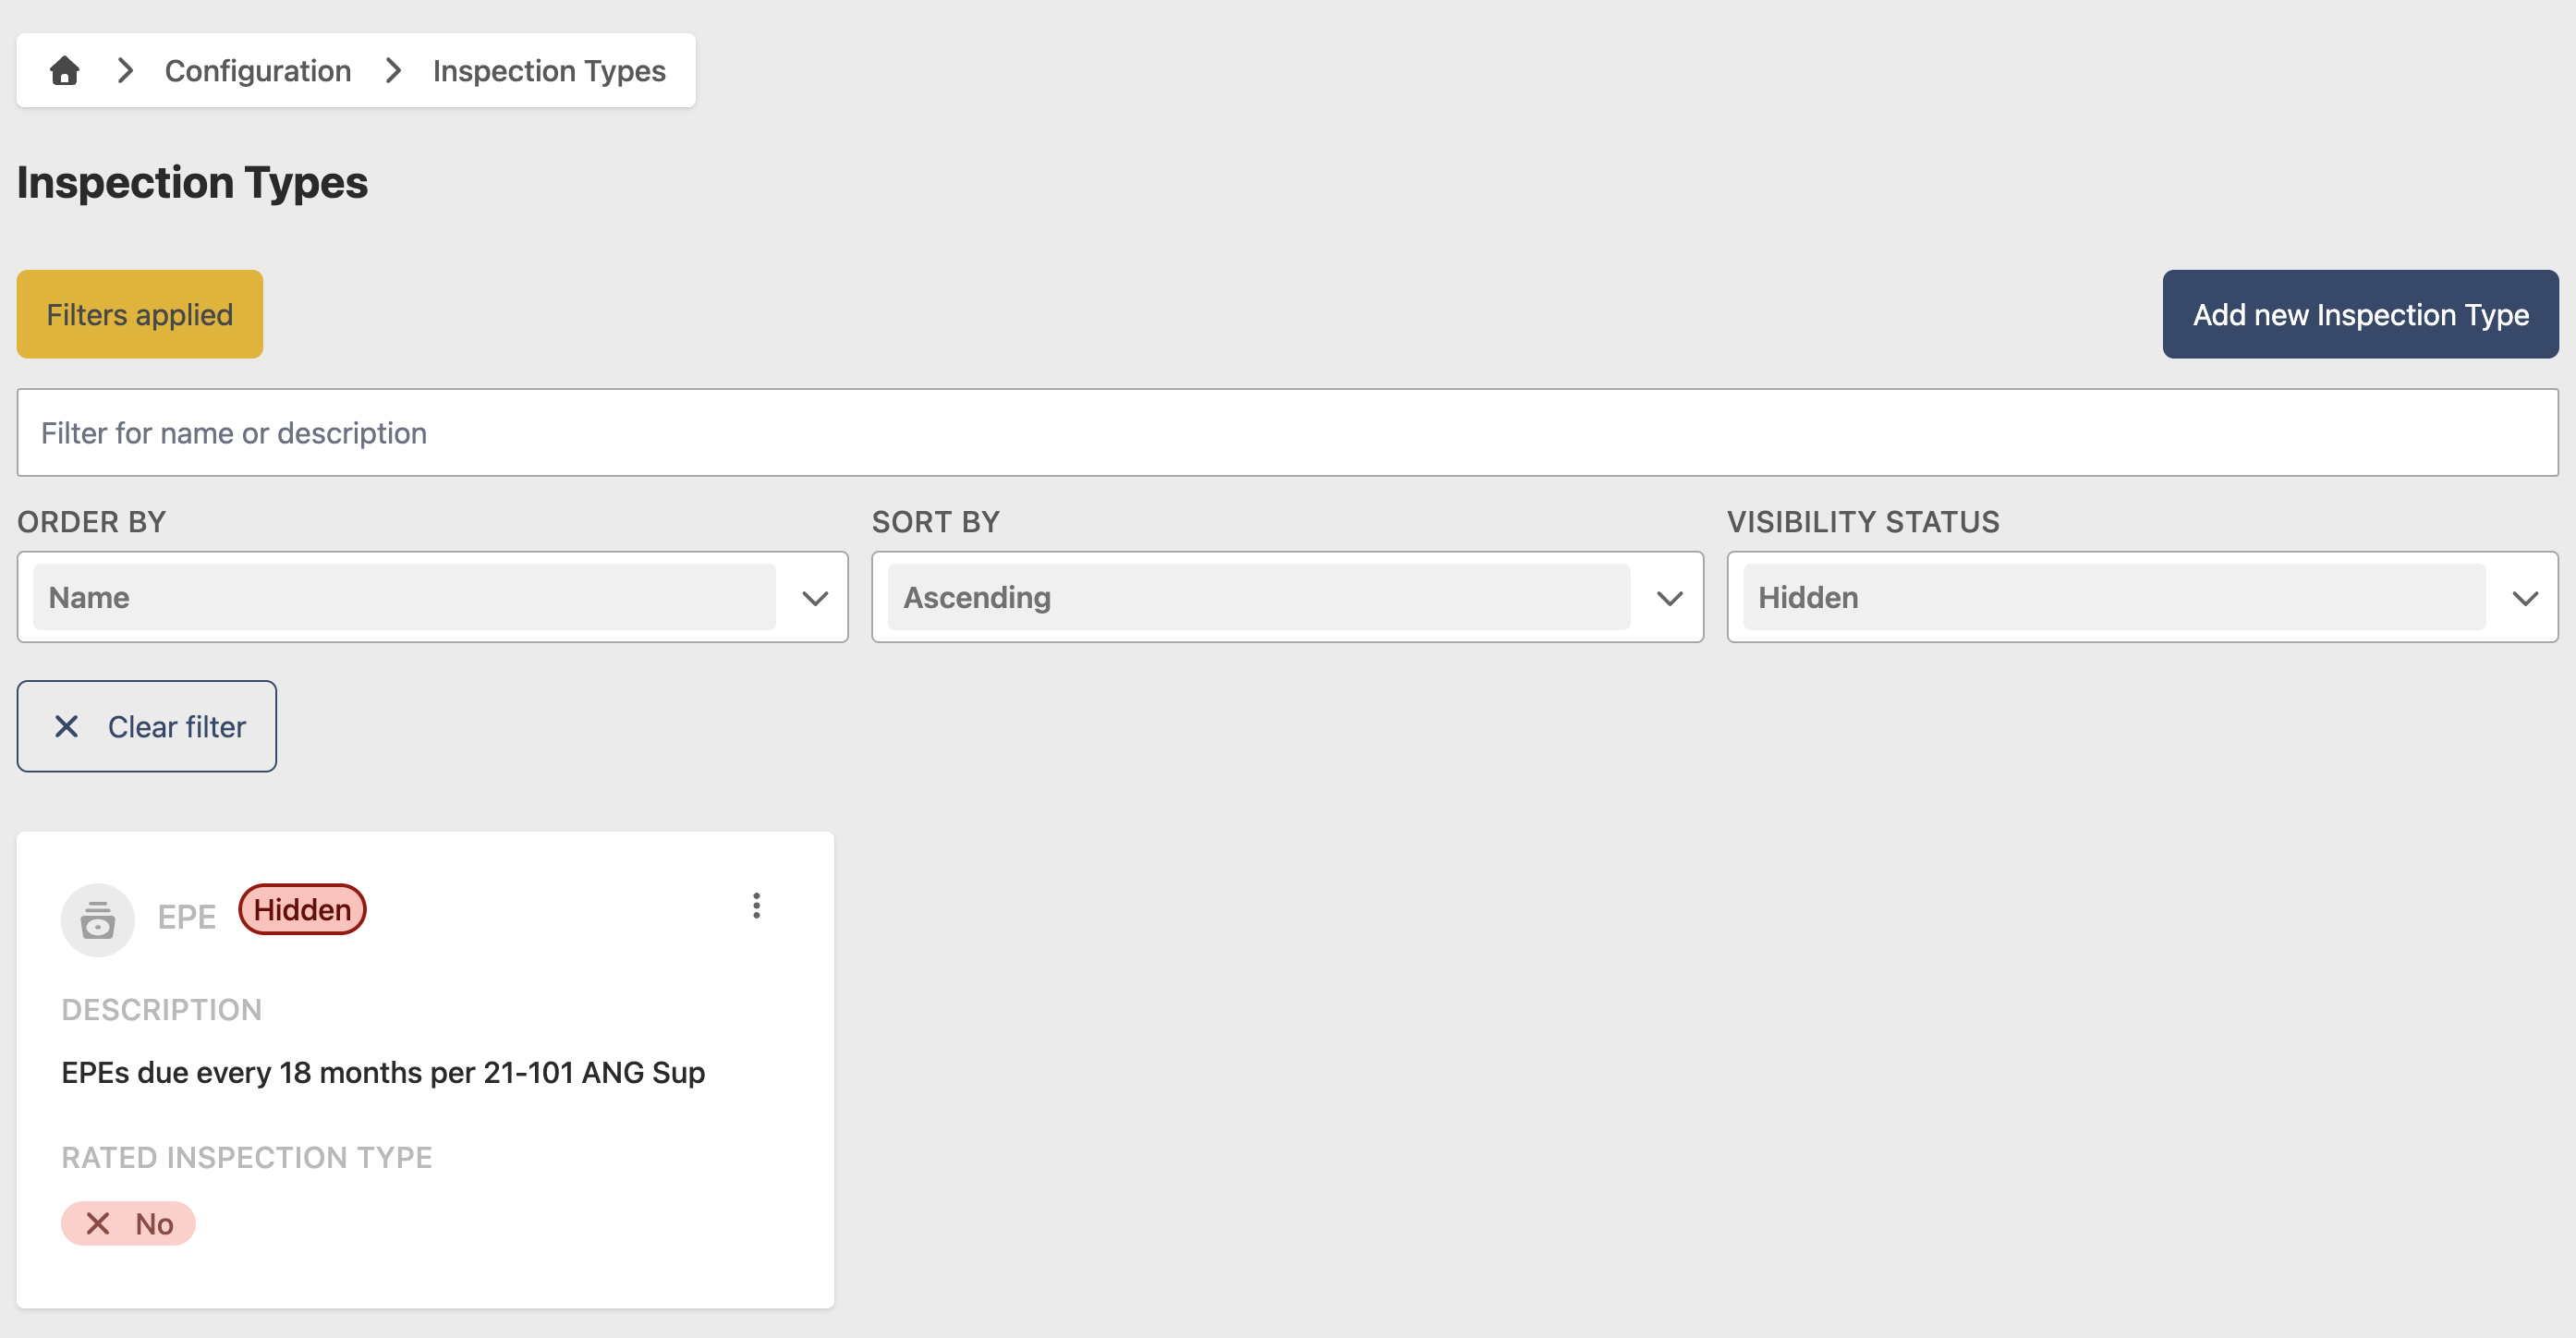Click the first breadcrumb chevron separator
2576x1338 pixels.
(125, 71)
